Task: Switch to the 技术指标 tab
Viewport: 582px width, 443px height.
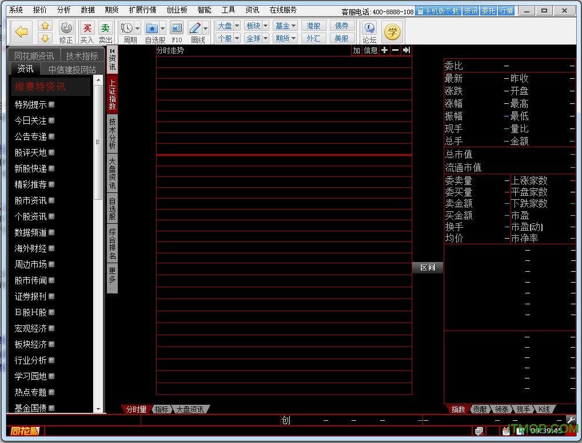Action: point(82,56)
